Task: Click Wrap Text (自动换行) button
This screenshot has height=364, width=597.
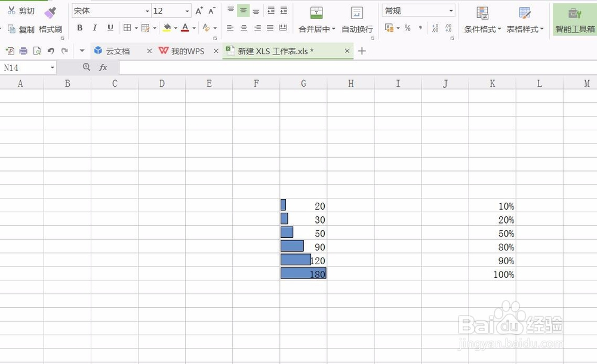Action: pos(357,20)
